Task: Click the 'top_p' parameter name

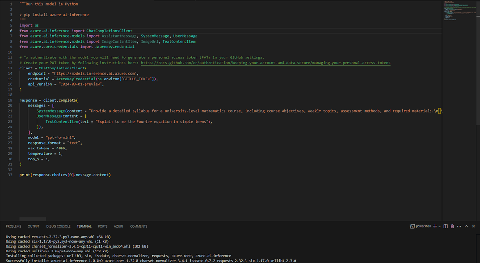Action: click(33, 159)
